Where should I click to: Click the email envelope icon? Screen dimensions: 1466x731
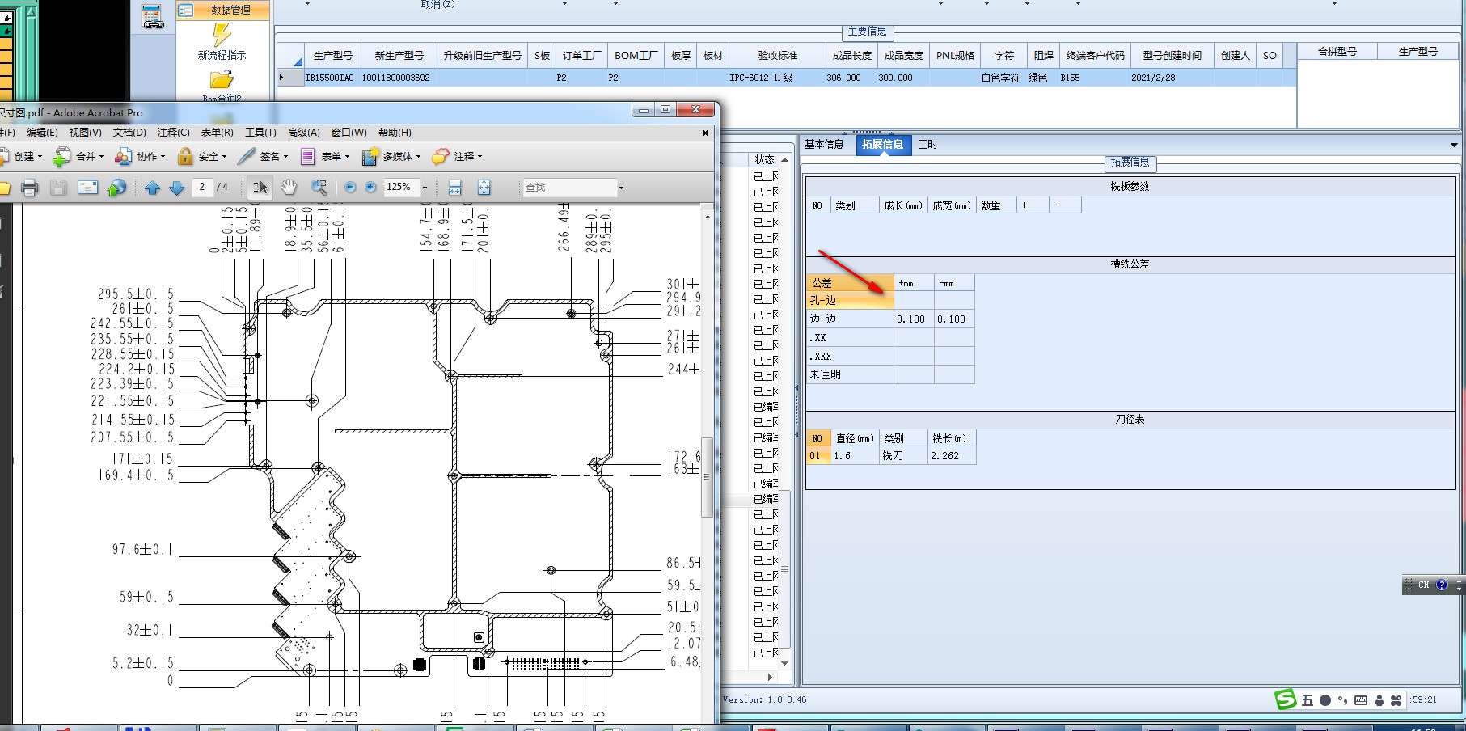(87, 188)
